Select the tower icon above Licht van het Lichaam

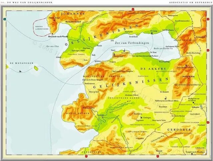point(186,65)
